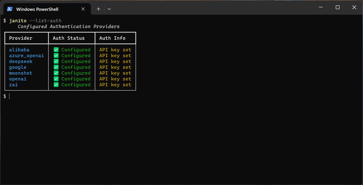This screenshot has width=363, height=185.
Task: Select the Windows PowerShell tab
Action: point(47,9)
